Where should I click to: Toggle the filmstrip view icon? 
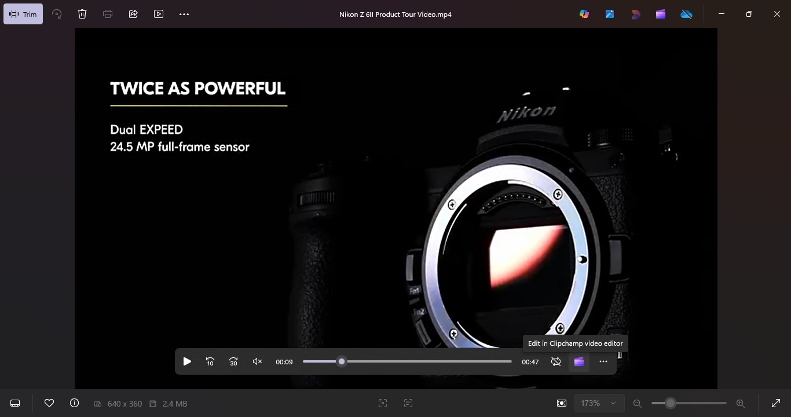pos(16,403)
